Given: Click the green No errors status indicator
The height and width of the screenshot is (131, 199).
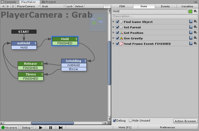Looking at the screenshot, I should [x=3, y=128].
